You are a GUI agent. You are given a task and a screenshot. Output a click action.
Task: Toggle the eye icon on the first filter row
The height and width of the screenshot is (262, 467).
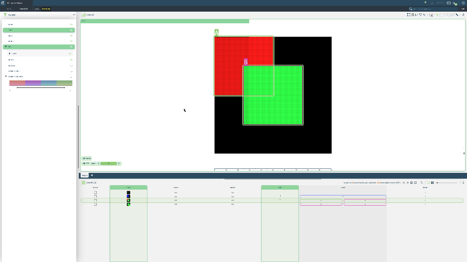[72, 24]
